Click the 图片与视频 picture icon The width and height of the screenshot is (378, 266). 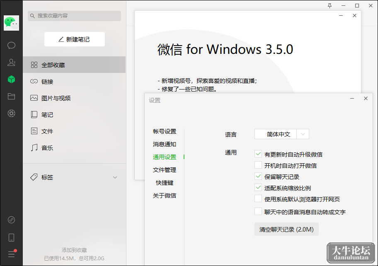coord(34,98)
